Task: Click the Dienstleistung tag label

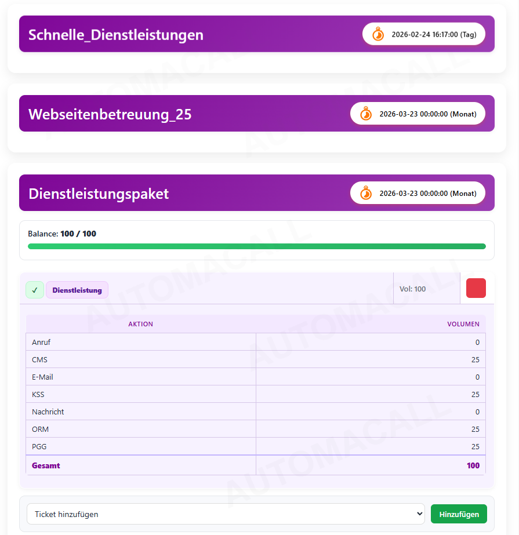Action: pos(77,290)
